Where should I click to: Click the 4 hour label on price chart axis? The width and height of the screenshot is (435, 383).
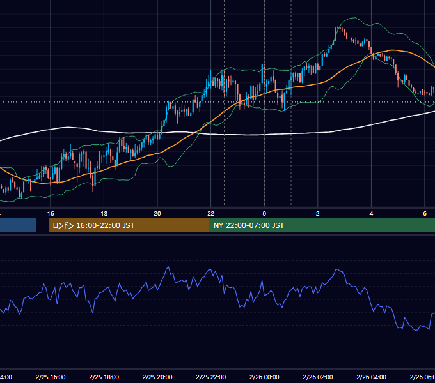click(x=371, y=214)
